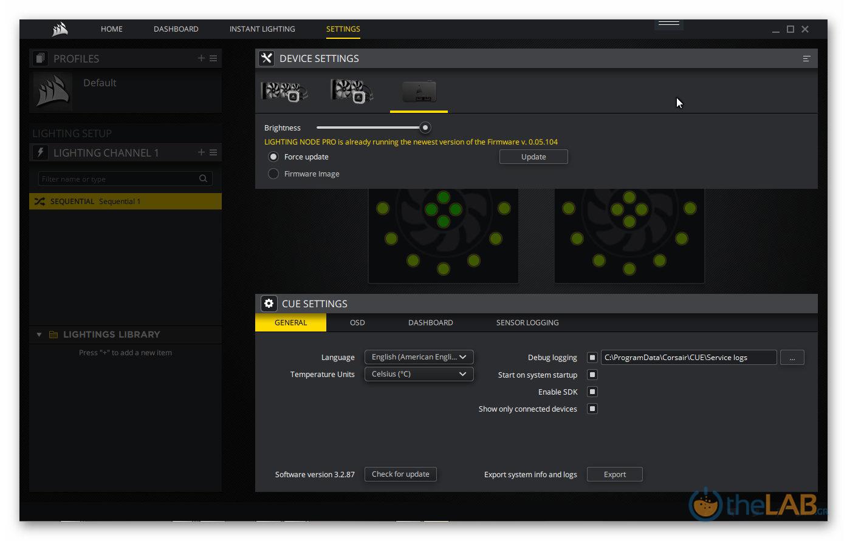The width and height of the screenshot is (847, 541).
Task: Click the Export button for system logs
Action: pos(615,474)
